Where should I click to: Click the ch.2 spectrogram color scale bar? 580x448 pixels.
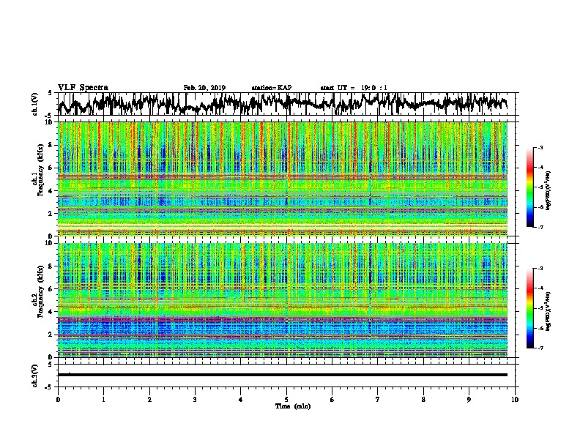coord(530,308)
